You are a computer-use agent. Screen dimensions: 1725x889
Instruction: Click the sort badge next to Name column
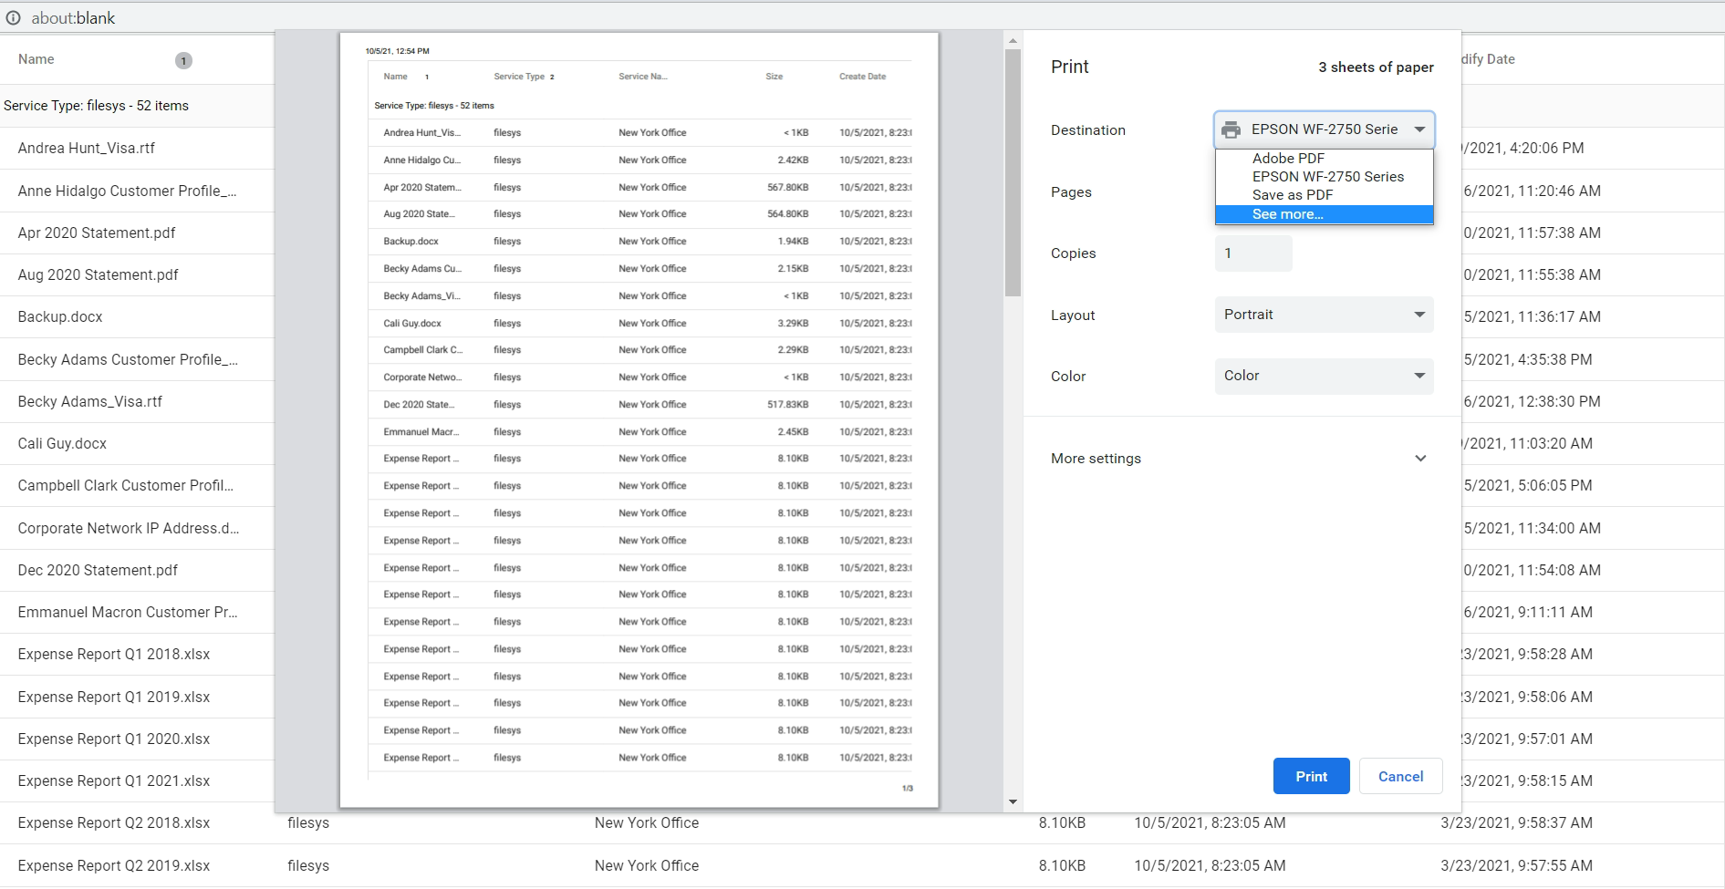pos(183,61)
